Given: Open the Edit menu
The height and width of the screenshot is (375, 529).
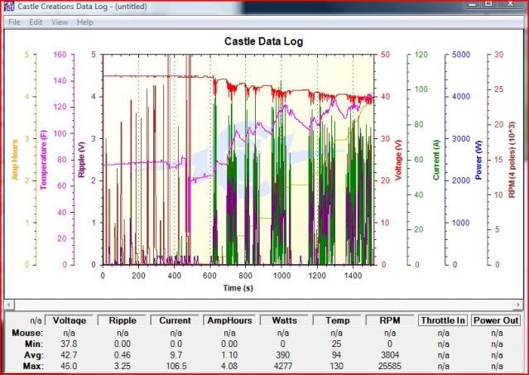Looking at the screenshot, I should tap(36, 22).
